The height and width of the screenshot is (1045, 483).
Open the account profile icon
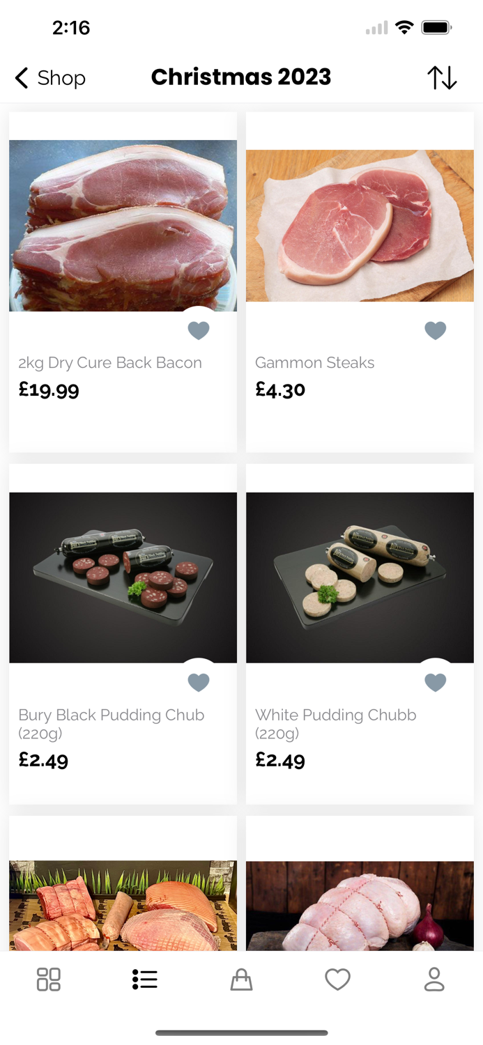tap(434, 979)
